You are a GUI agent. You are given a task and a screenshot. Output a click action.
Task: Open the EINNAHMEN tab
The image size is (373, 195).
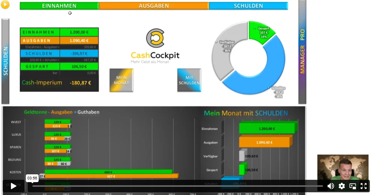click(59, 6)
